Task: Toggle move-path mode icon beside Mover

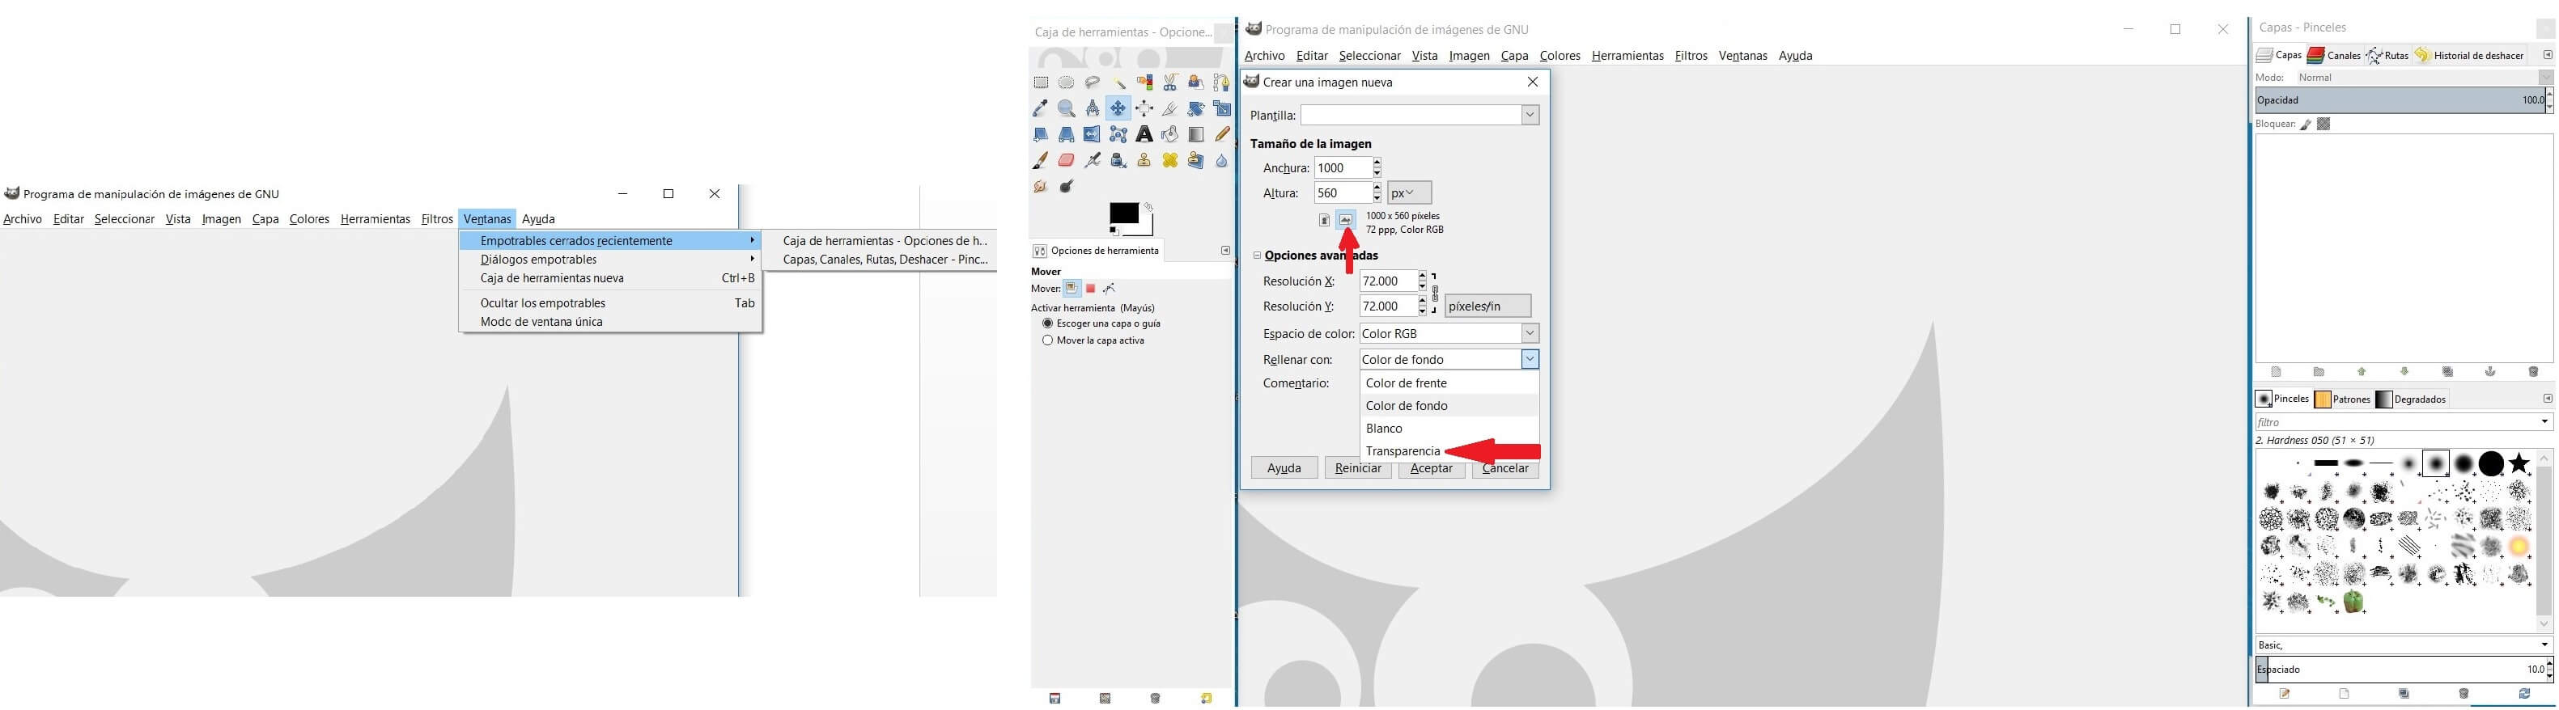Action: [x=1110, y=289]
